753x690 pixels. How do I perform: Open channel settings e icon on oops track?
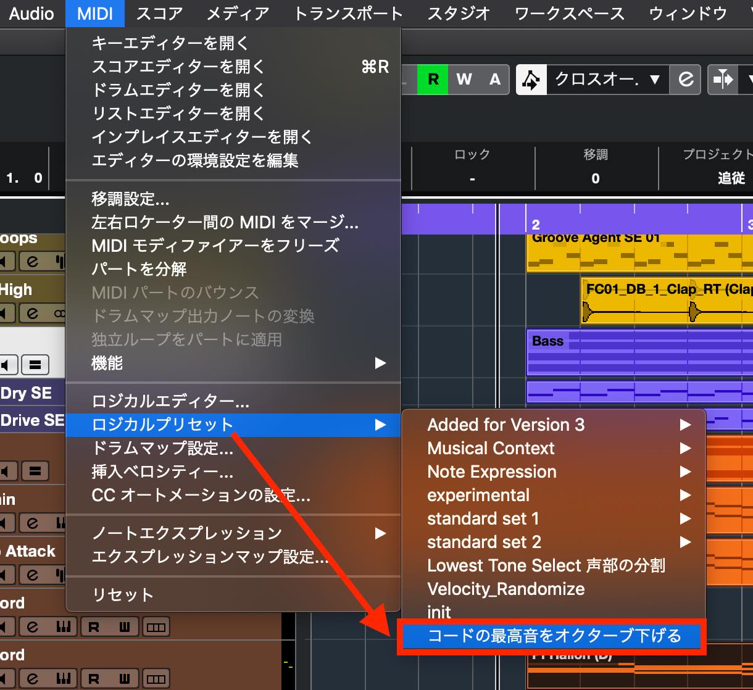click(x=33, y=262)
